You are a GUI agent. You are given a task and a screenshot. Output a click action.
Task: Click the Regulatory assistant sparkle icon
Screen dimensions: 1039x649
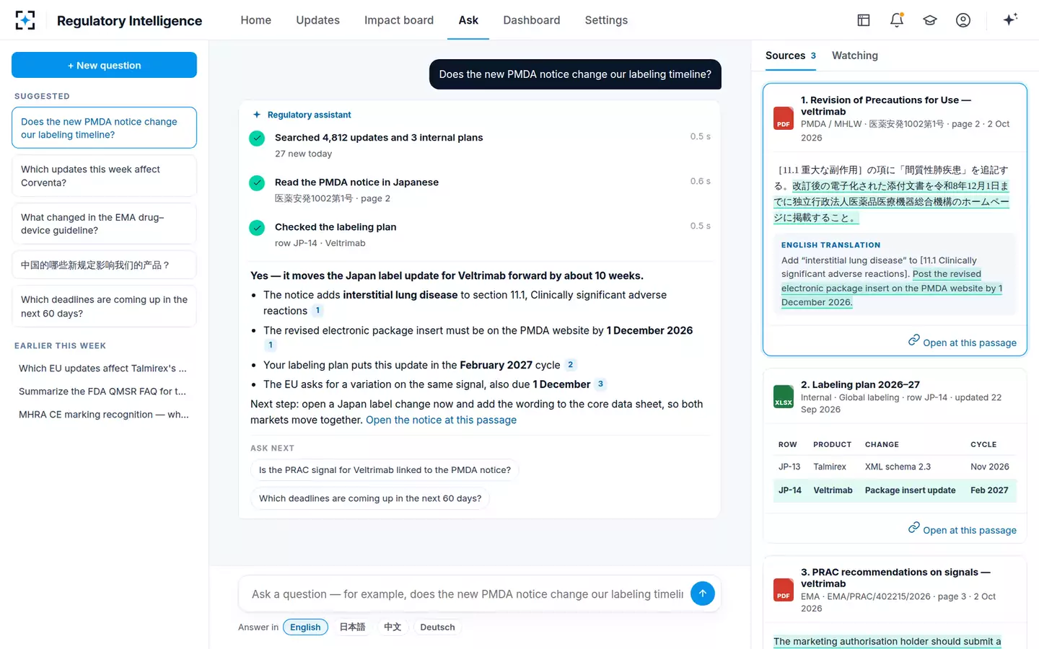coord(257,115)
